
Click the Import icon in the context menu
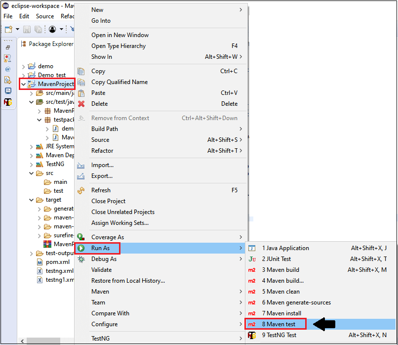81,165
